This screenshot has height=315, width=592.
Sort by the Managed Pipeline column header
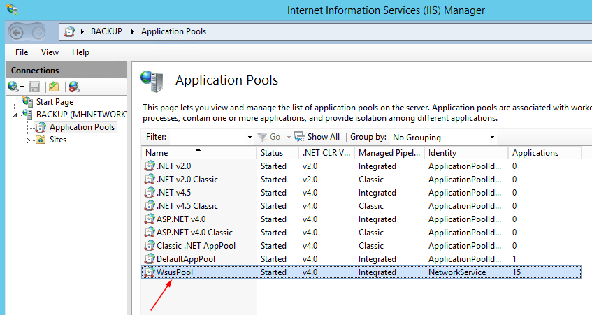[389, 153]
